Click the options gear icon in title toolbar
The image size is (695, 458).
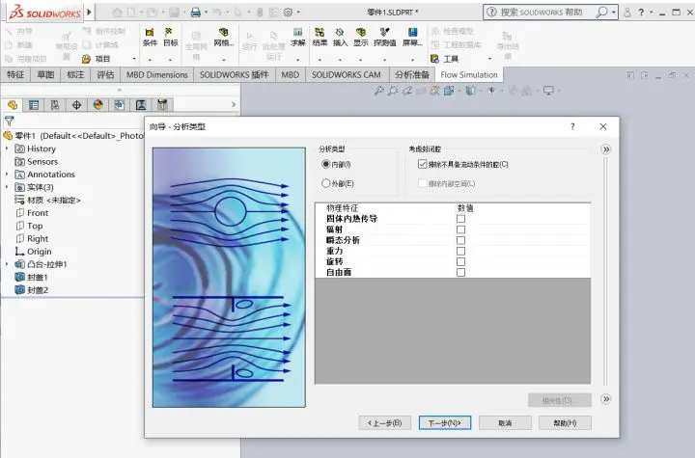point(288,13)
